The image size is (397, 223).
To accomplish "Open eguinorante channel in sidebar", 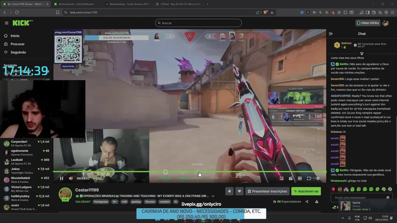I will [x=26, y=152].
